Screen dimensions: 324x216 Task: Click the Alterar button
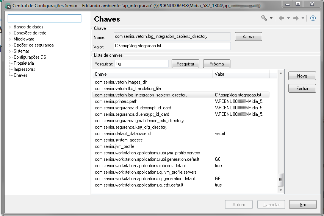coord(248,37)
